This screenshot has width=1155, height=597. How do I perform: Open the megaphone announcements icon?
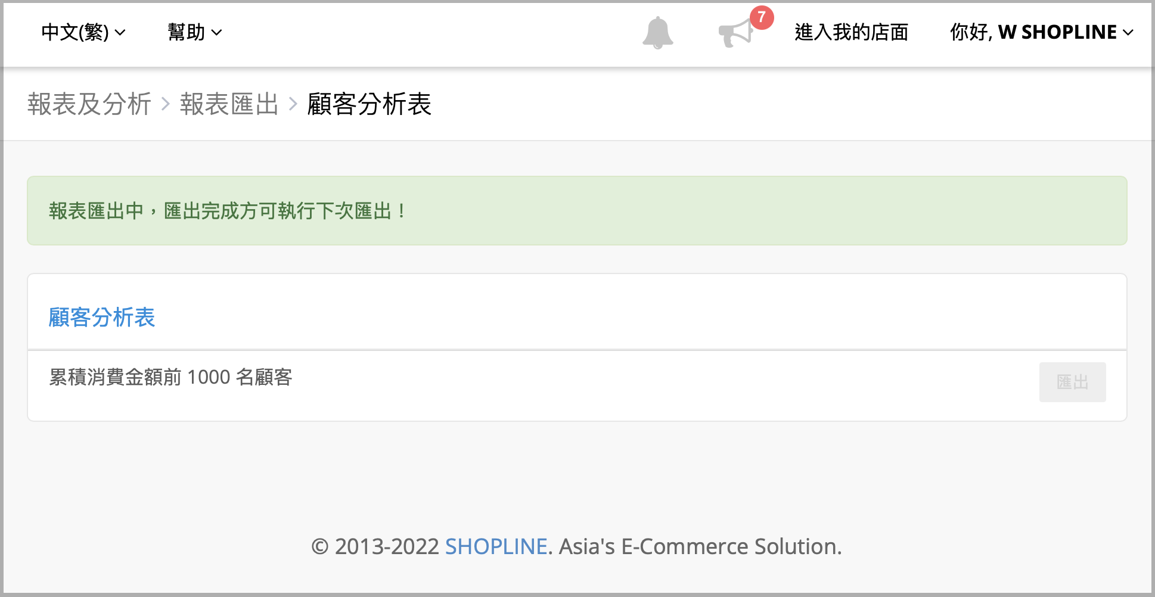coord(735,33)
